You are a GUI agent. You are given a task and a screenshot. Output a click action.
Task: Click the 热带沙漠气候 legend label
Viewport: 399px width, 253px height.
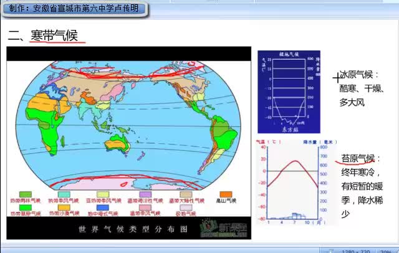64,214
